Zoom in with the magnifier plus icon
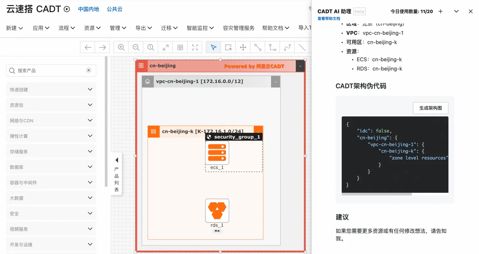Screen dimensions: 479x254 tap(121, 47)
